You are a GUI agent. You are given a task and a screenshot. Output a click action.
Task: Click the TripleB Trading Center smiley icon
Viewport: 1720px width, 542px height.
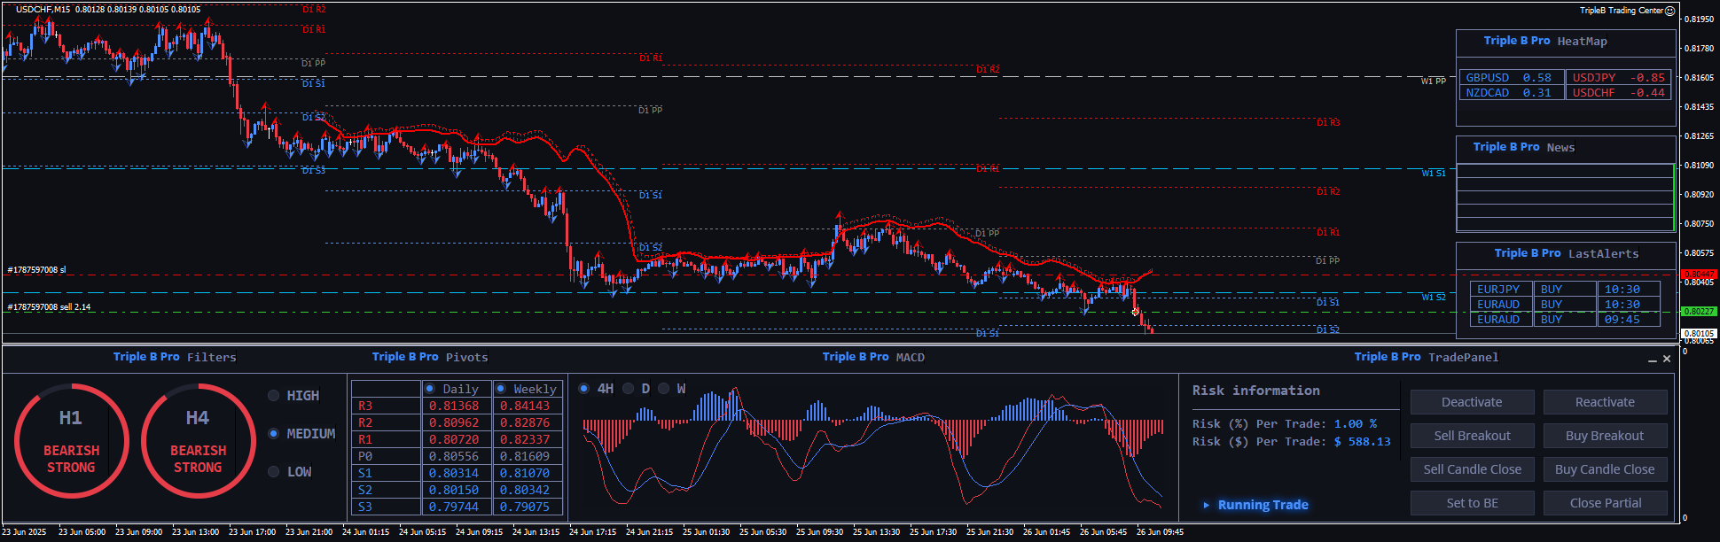coord(1669,11)
